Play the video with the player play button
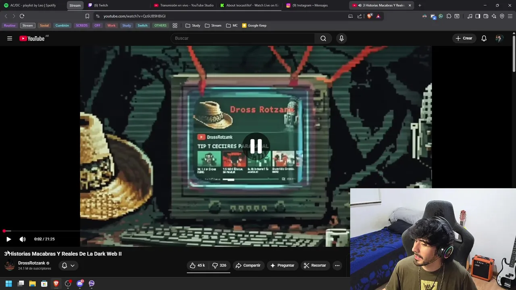The height and width of the screenshot is (290, 516). coord(8,239)
